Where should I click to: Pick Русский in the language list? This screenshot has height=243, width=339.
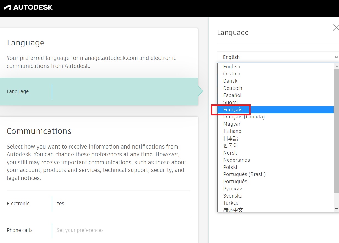(233, 189)
